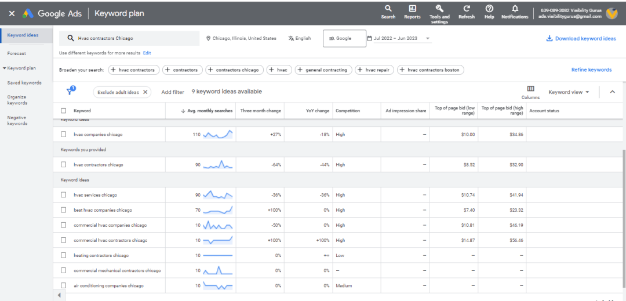Add 'hvac repair' broaden chip
This screenshot has height=301, width=626.
[374, 70]
